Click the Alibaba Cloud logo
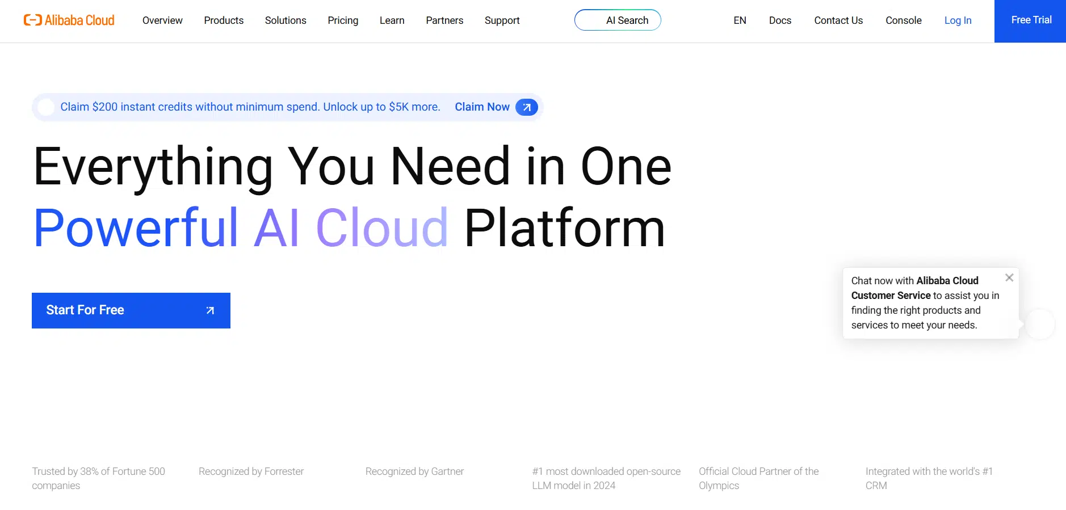 [69, 20]
